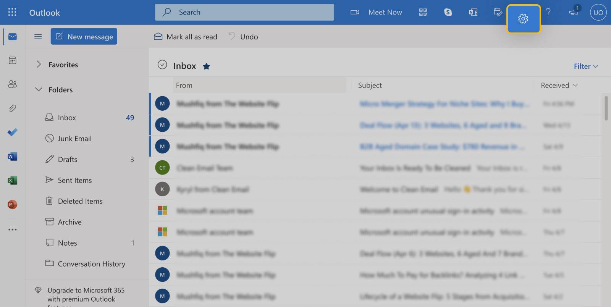
Task: Collapse the Folders section
Action: [39, 90]
